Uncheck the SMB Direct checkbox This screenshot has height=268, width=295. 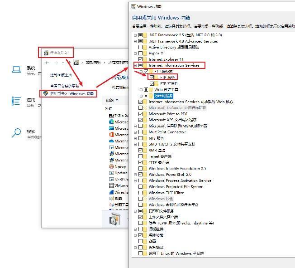click(x=140, y=150)
